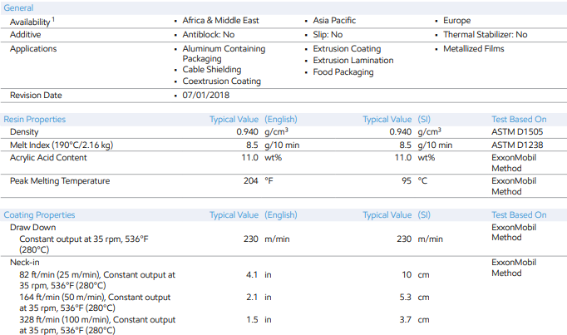Click the Availability footnote superscript 1
This screenshot has height=335, width=567.
point(55,18)
